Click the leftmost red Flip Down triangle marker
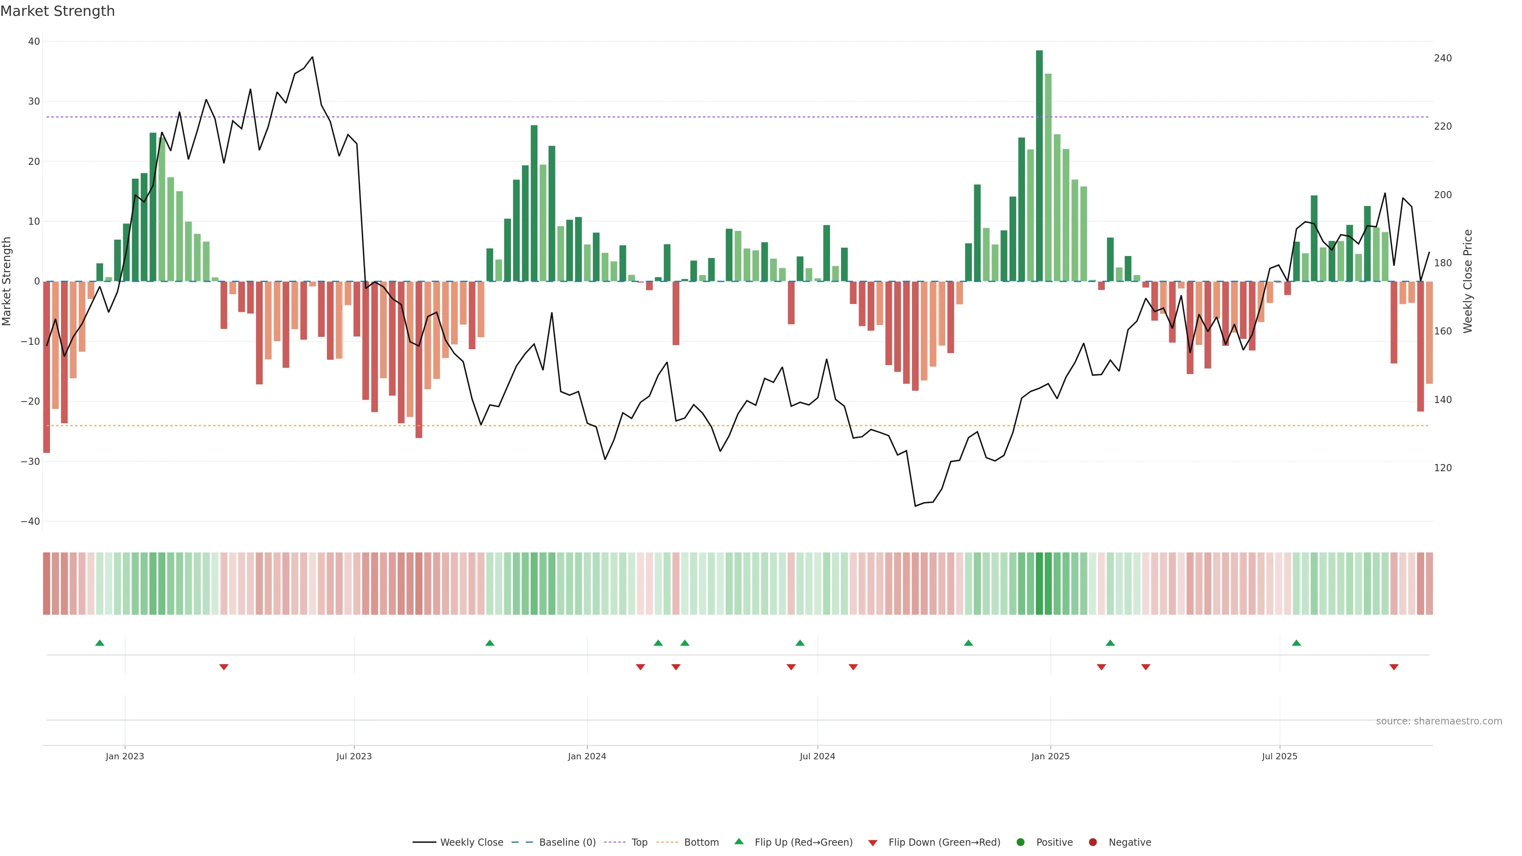Image resolution: width=1522 pixels, height=856 pixels. tap(224, 667)
